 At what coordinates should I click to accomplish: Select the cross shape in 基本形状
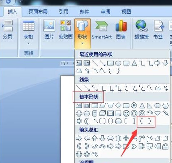coord(79,114)
